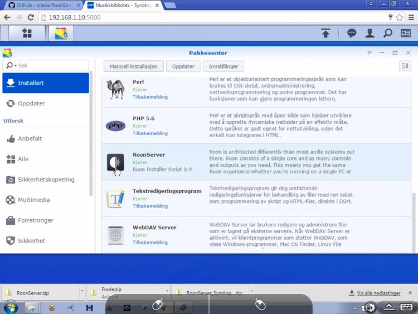Click the Utforsk section heading
The height and width of the screenshot is (314, 418).
pos(13,121)
